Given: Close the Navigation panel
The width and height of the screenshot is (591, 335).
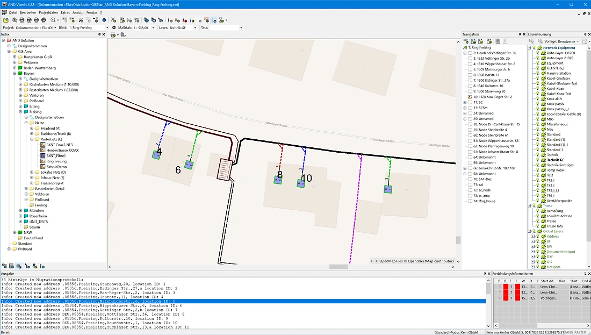Looking at the screenshot, I should [x=524, y=34].
